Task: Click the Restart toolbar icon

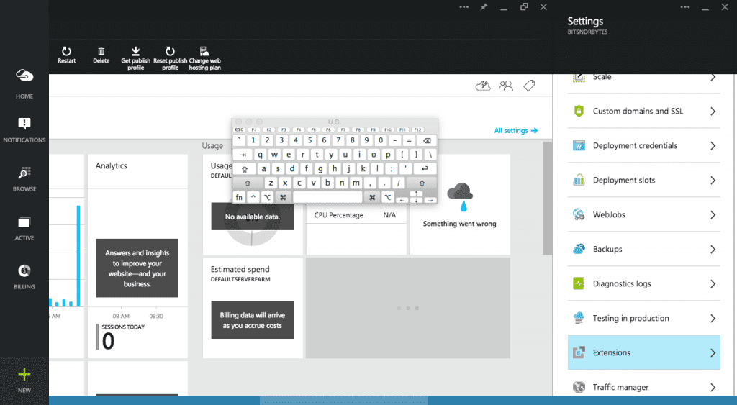Action: 67,51
